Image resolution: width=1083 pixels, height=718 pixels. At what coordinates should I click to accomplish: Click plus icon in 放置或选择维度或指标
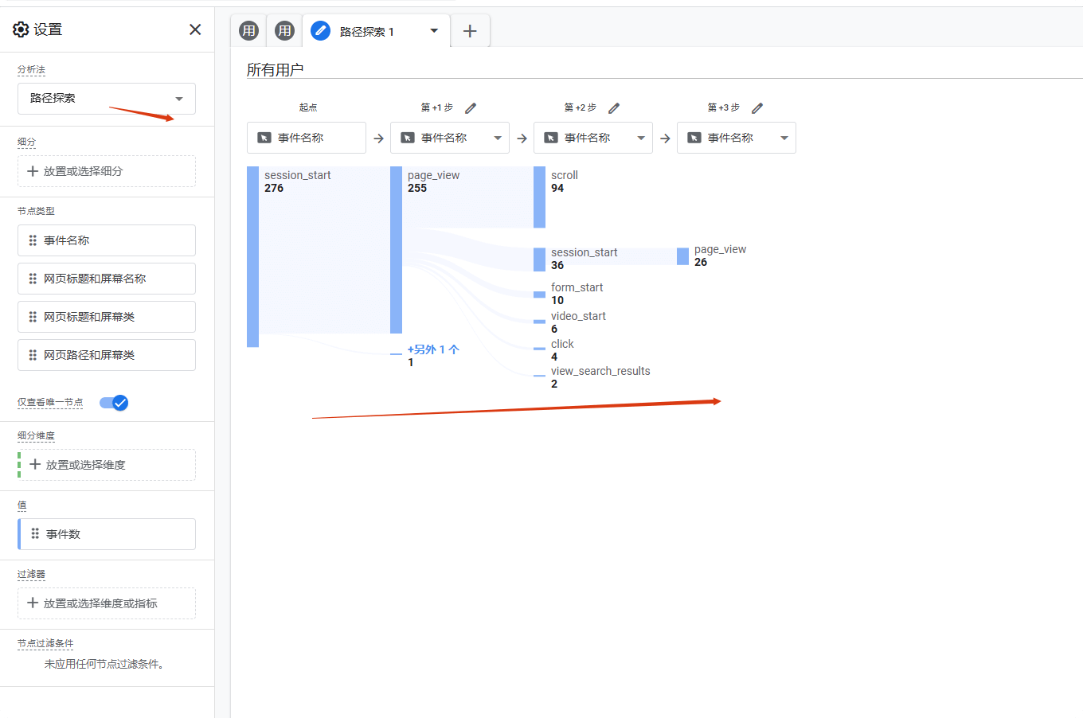point(33,603)
